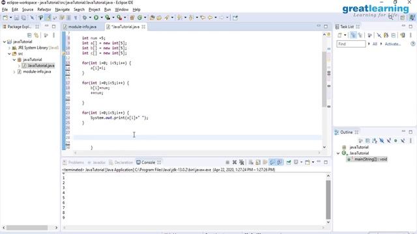This screenshot has width=417, height=234.
Task: Open the File menu
Action: (5, 10)
